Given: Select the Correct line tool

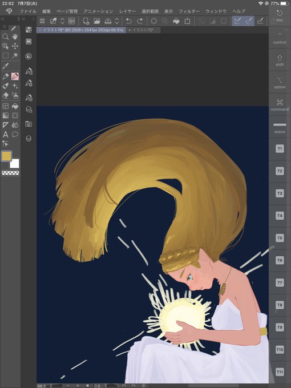Looking at the screenshot, I should click(6, 144).
